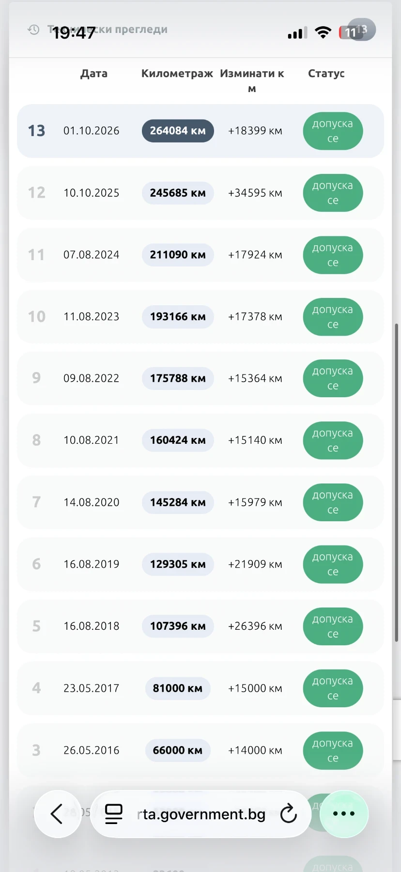Open inspection row dated 07.08.2024

[200, 255]
